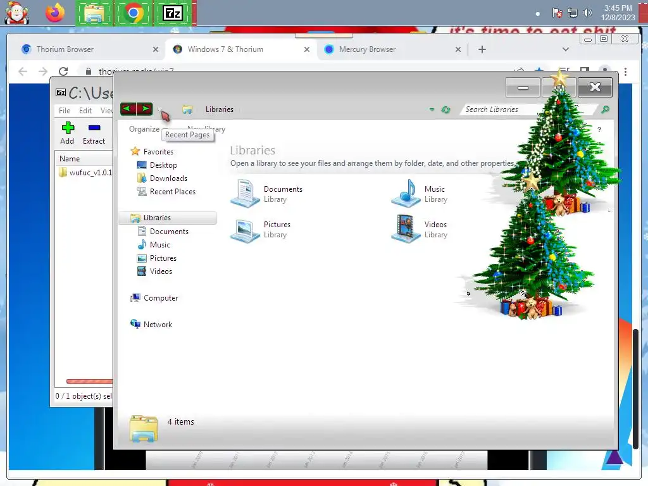Open the address bar history dropdown
This screenshot has height=486, width=648.
coord(432,109)
